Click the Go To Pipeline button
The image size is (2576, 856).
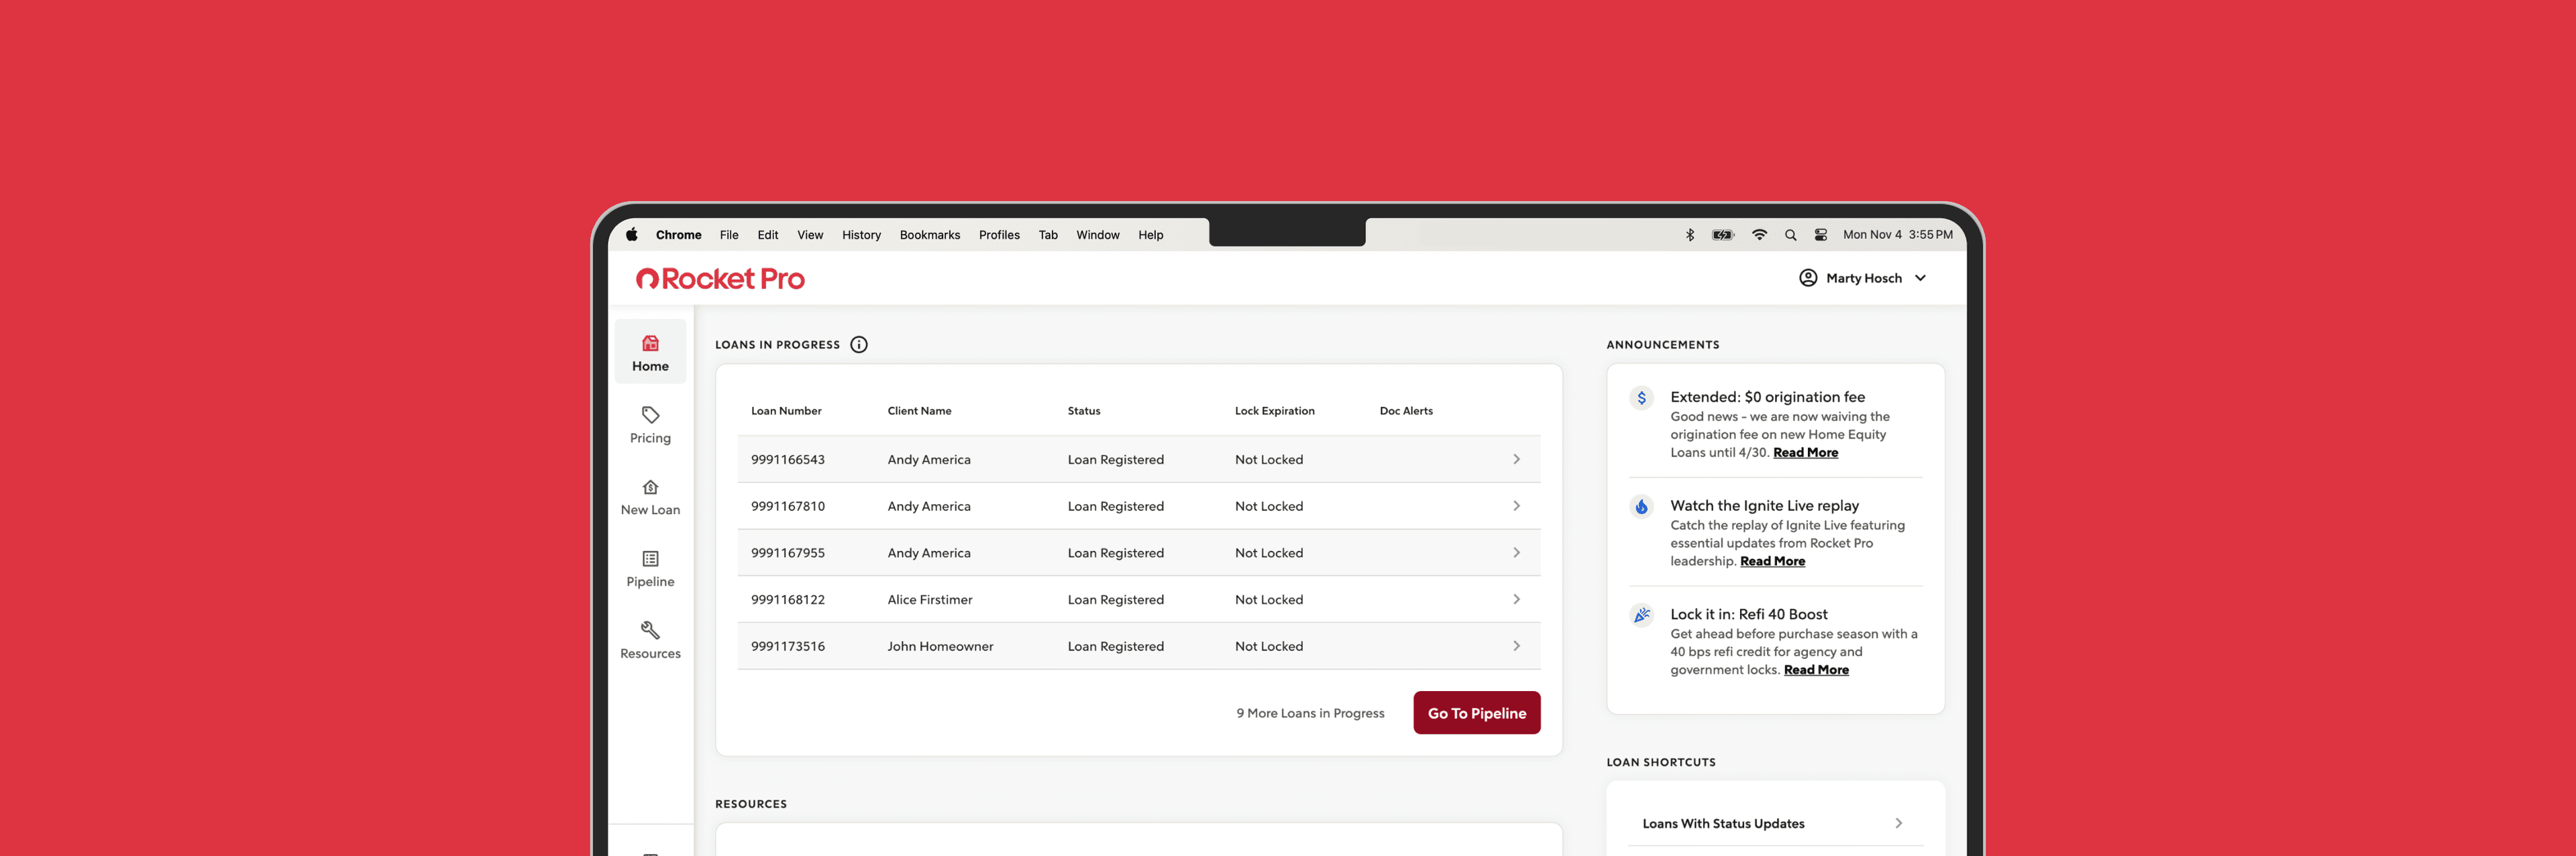1476,713
